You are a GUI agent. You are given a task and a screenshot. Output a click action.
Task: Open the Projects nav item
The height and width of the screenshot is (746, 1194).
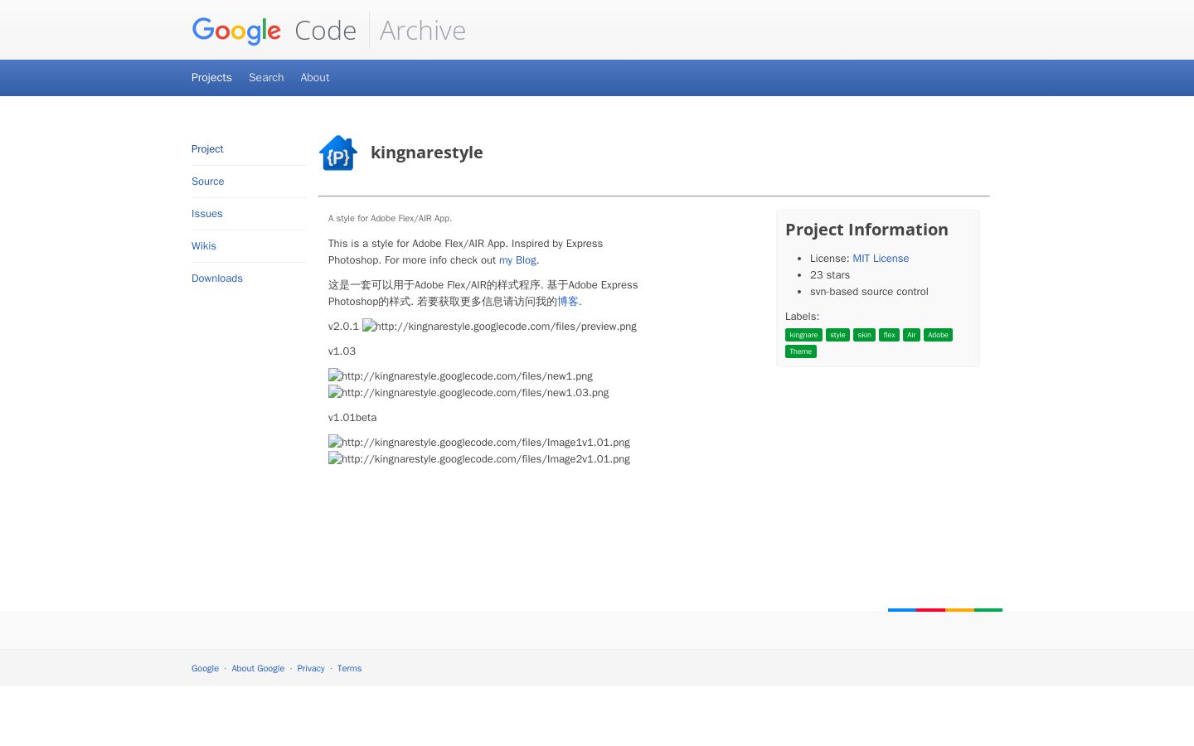pos(211,77)
